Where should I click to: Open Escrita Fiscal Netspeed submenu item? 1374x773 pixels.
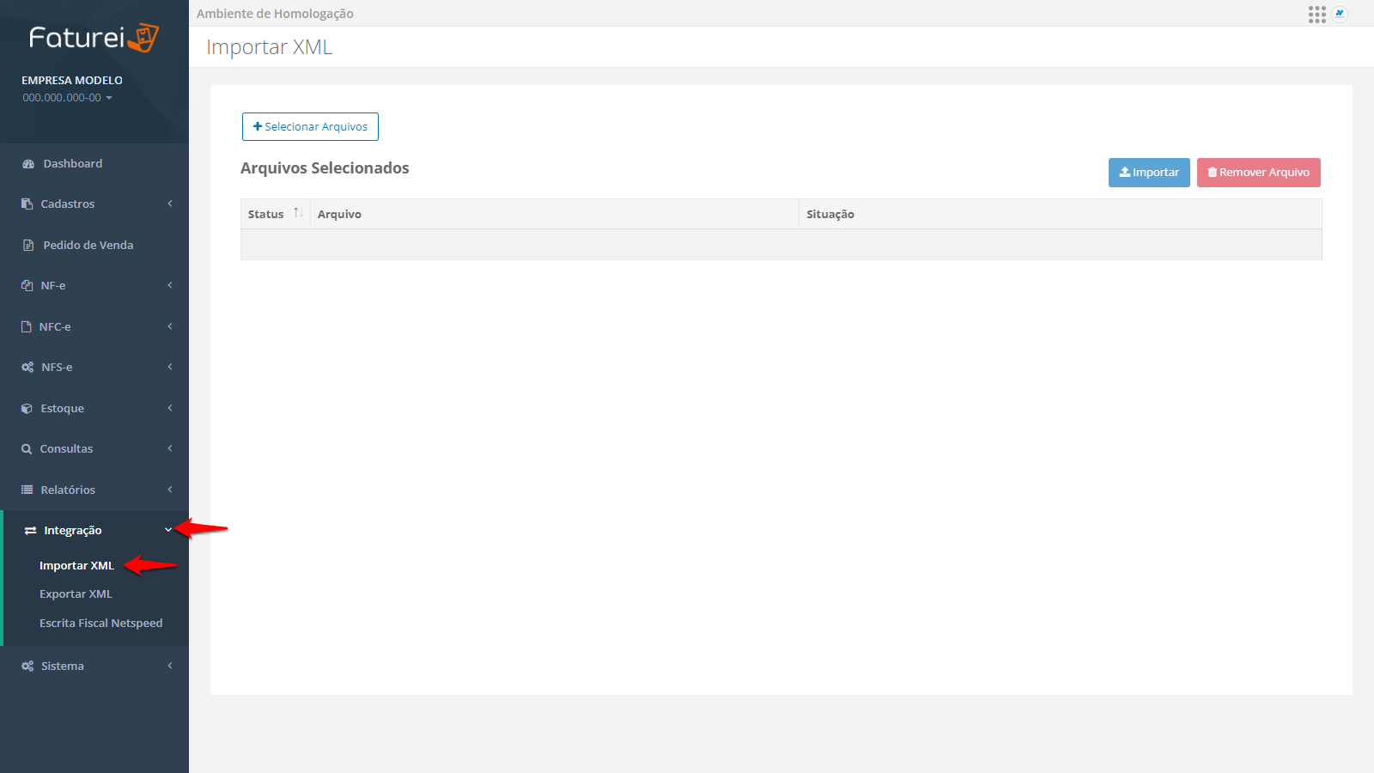(x=100, y=624)
